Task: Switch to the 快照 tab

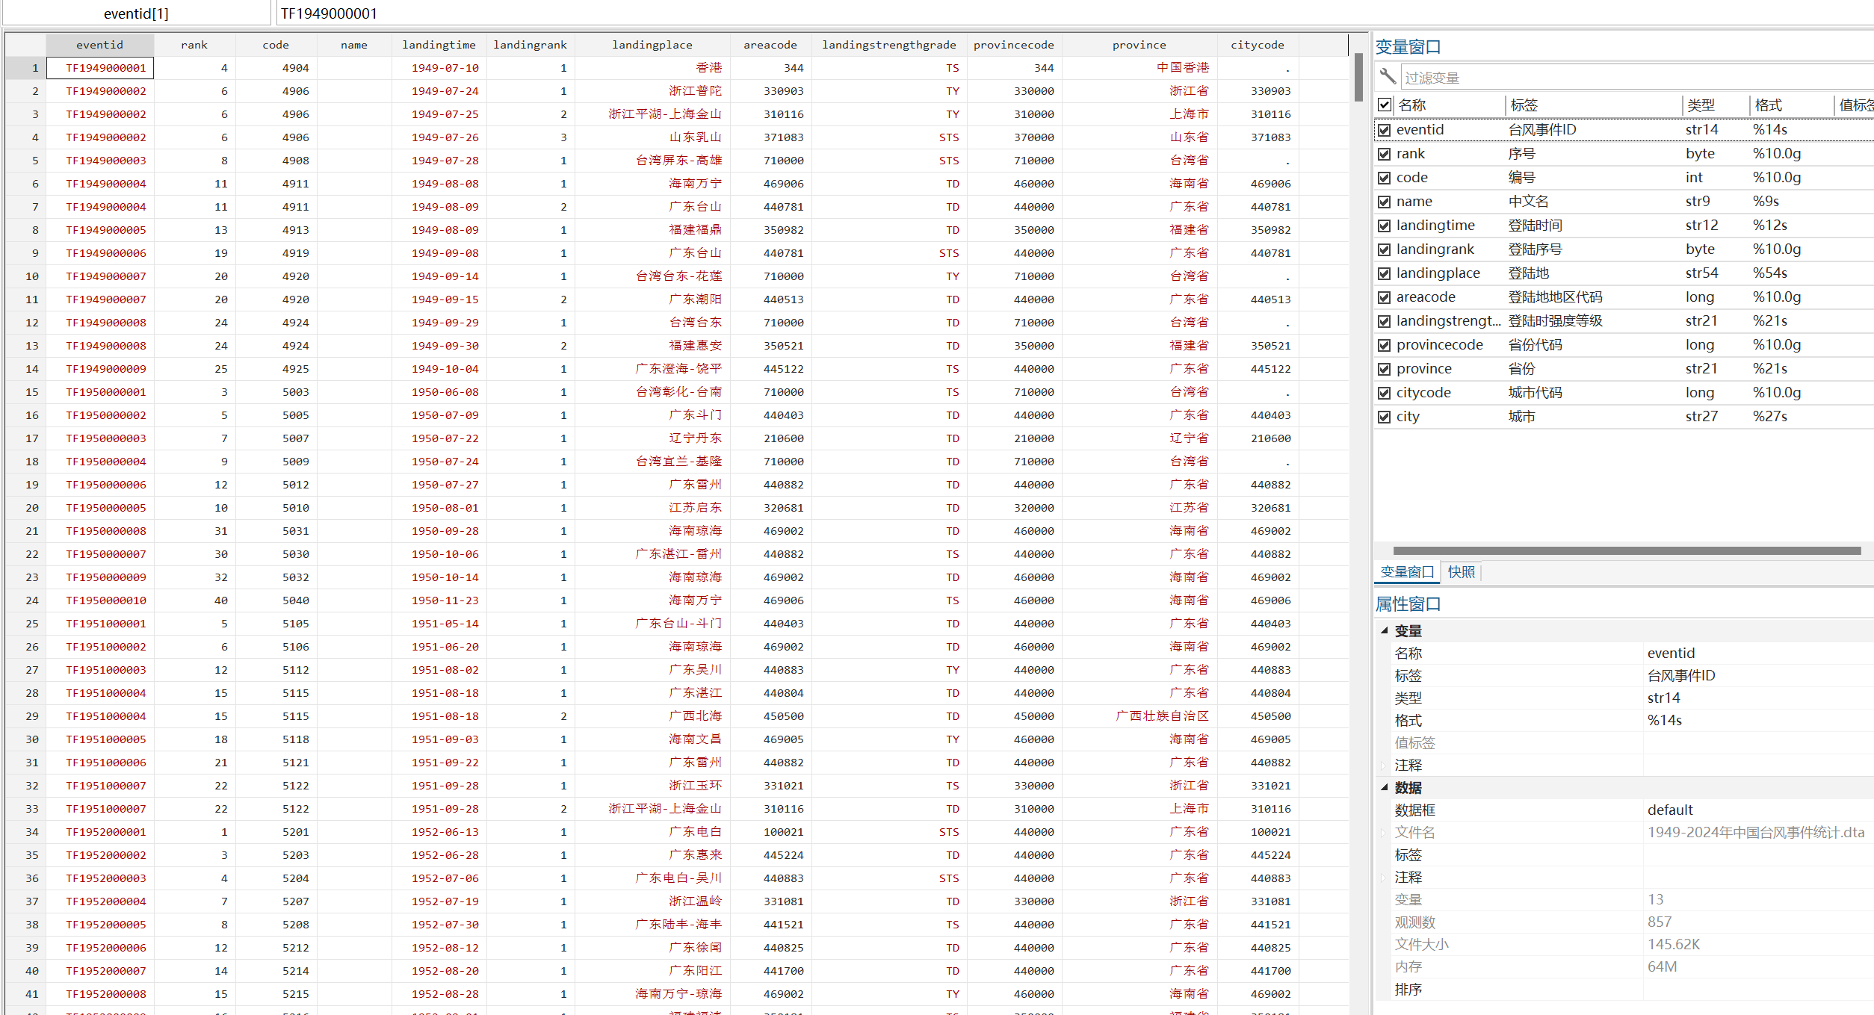Action: [x=1461, y=572]
